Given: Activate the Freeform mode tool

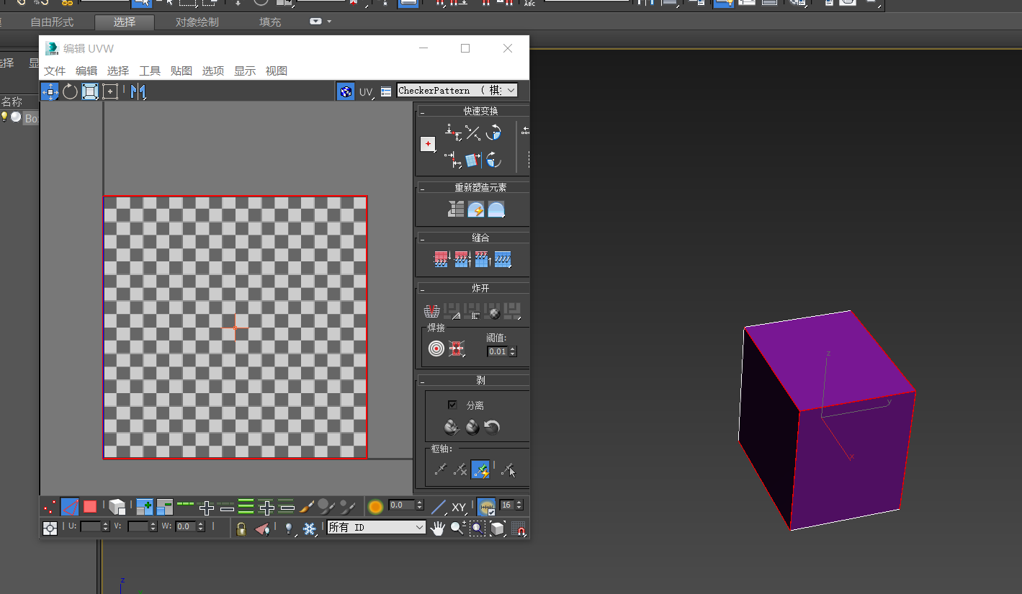Looking at the screenshot, I should (x=109, y=91).
